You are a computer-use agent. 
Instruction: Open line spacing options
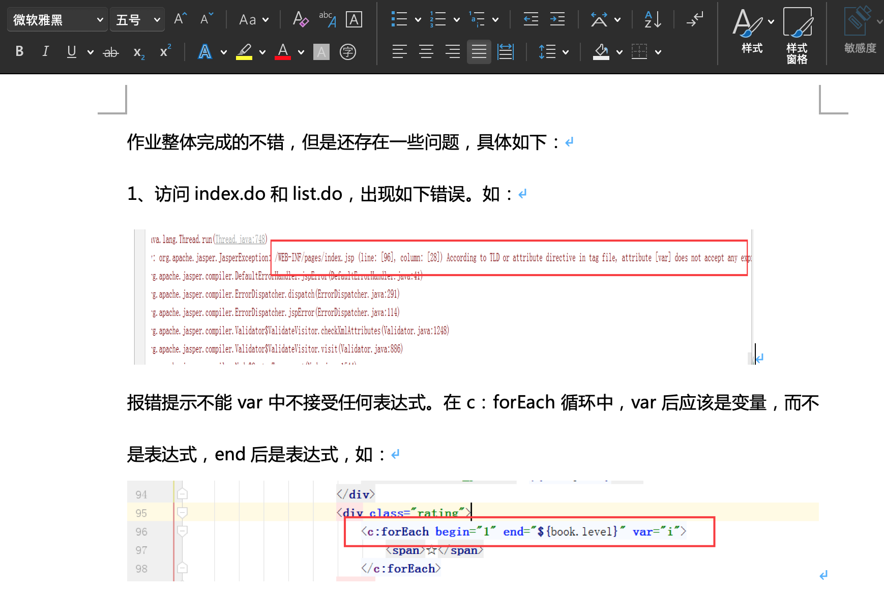click(x=547, y=51)
